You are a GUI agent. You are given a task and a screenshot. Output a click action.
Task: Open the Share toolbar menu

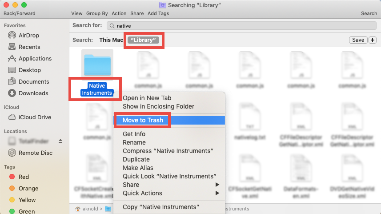click(137, 14)
